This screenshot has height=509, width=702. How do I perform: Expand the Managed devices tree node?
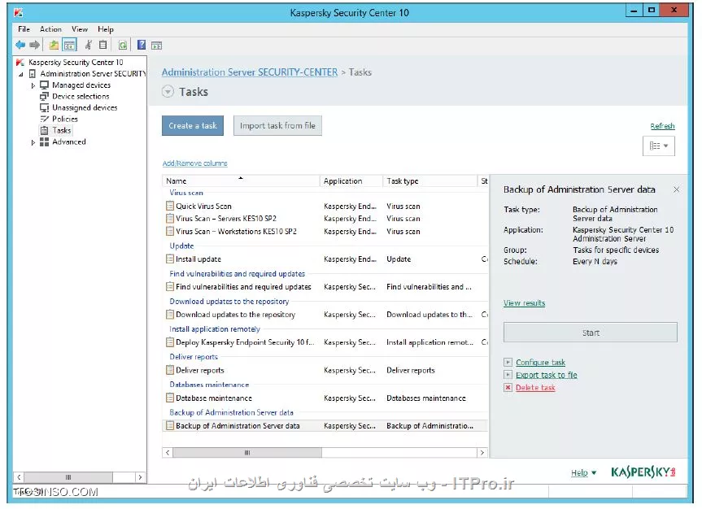tap(33, 85)
